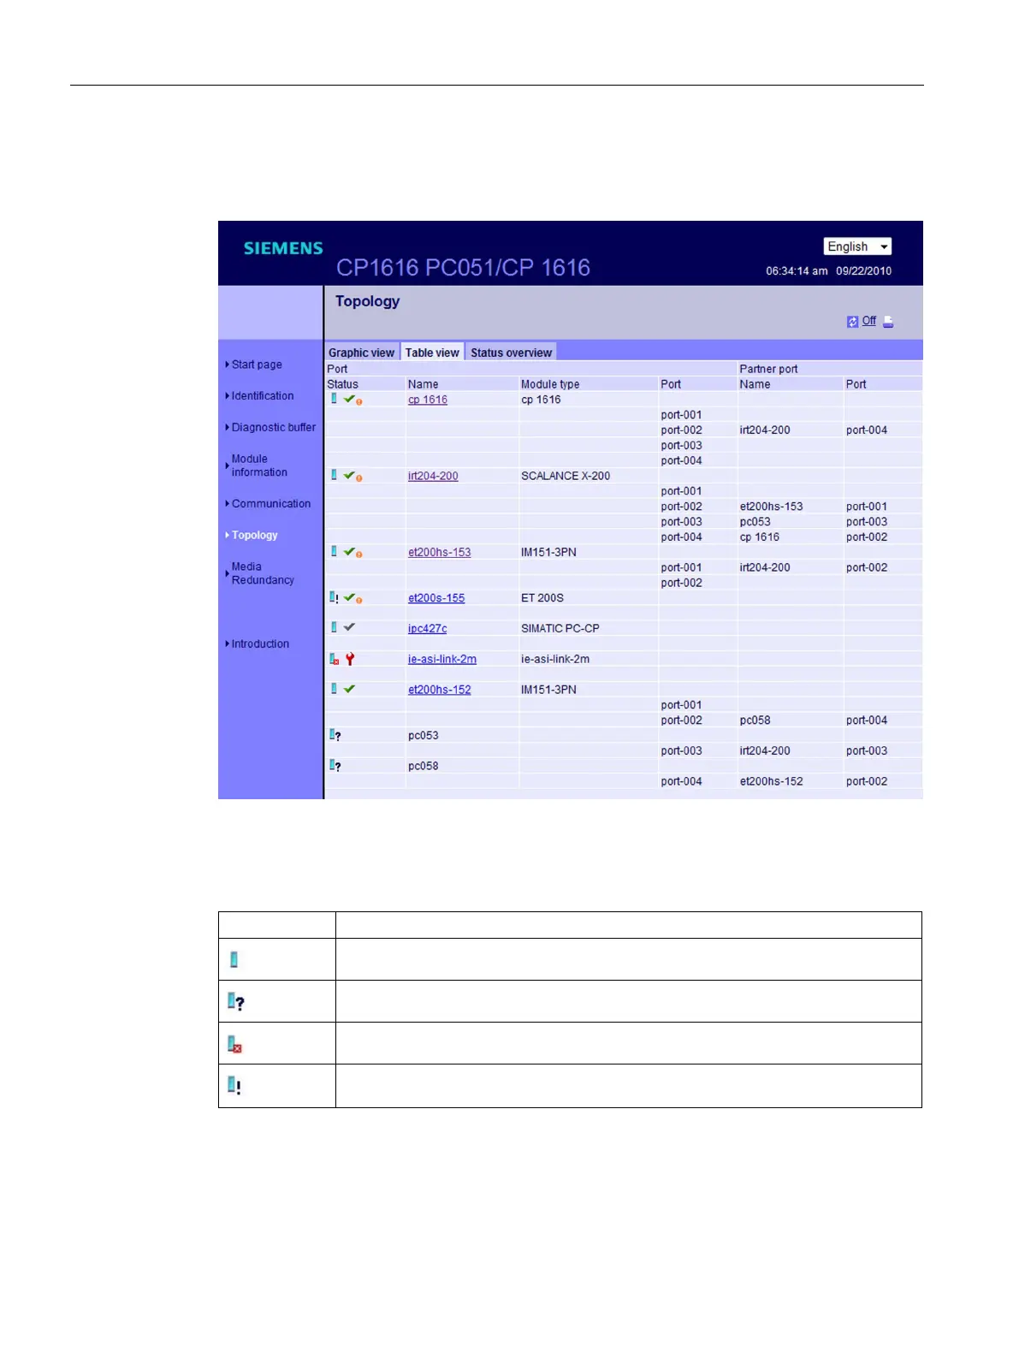Click the red X device icon in the legend table
Image resolution: width=1019 pixels, height=1358 pixels.
(x=234, y=1044)
